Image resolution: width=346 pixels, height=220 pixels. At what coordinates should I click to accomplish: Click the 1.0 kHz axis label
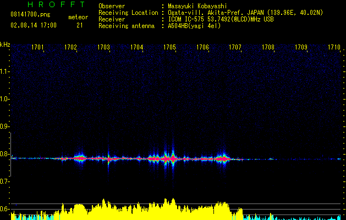coord(4,99)
